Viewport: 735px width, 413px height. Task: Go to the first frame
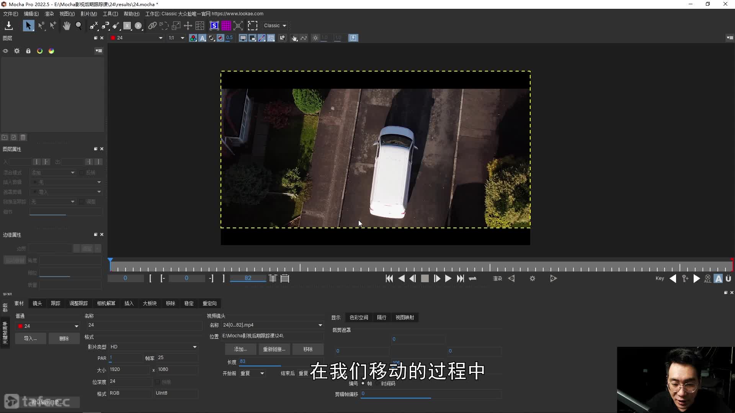pos(389,279)
